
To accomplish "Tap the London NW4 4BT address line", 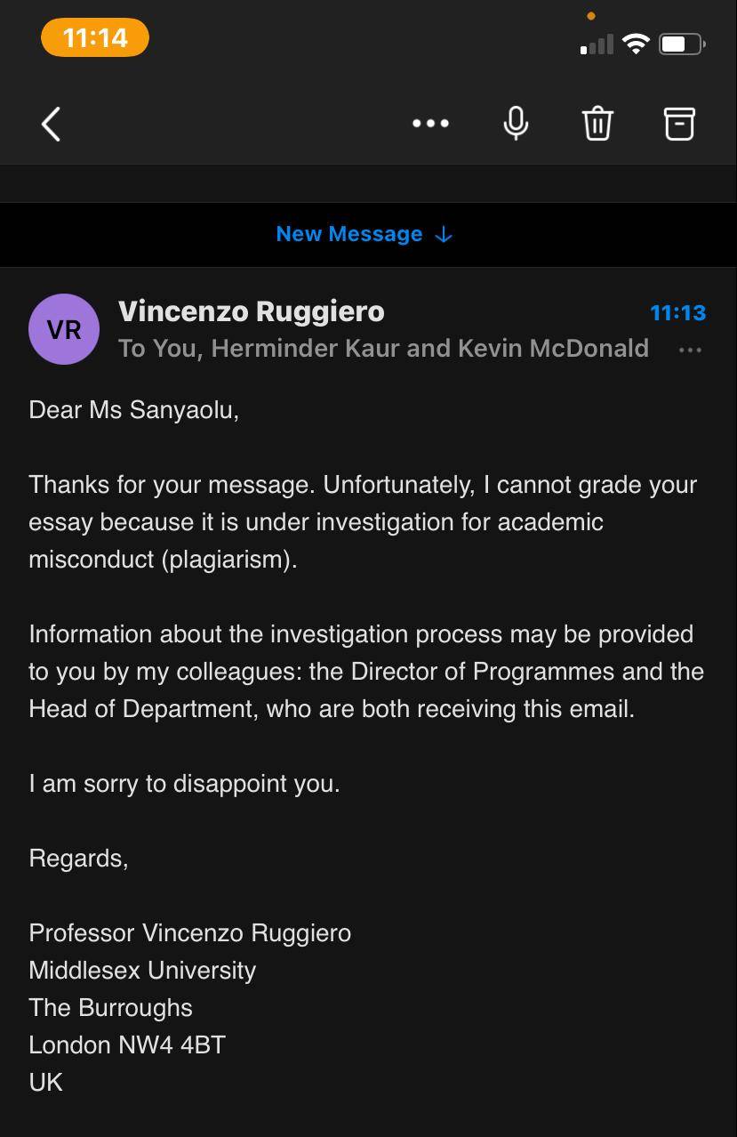I will click(127, 1044).
